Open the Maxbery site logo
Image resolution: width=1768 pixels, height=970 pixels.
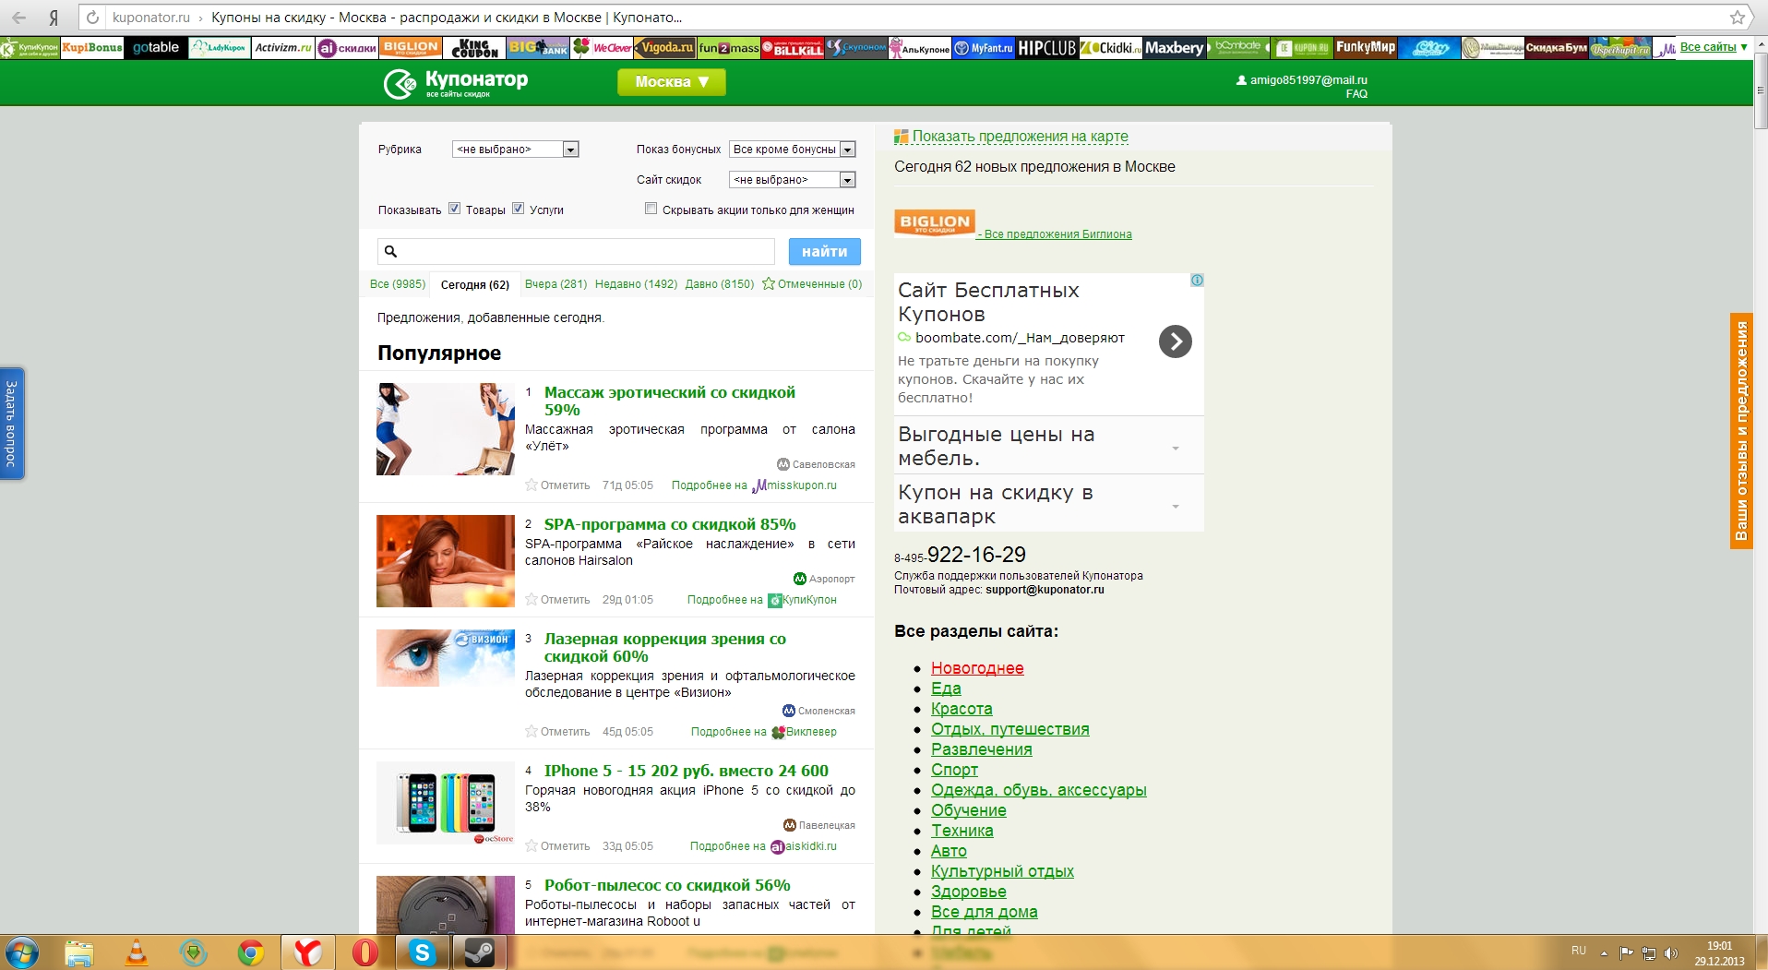pyautogui.click(x=1175, y=47)
